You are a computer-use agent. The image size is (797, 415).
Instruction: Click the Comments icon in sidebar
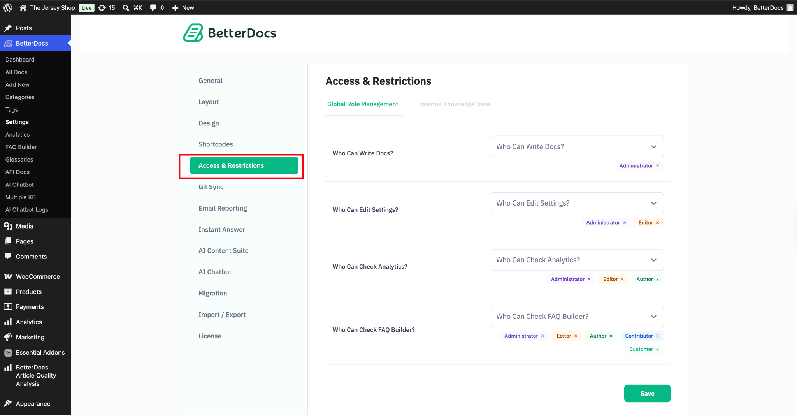click(x=8, y=256)
